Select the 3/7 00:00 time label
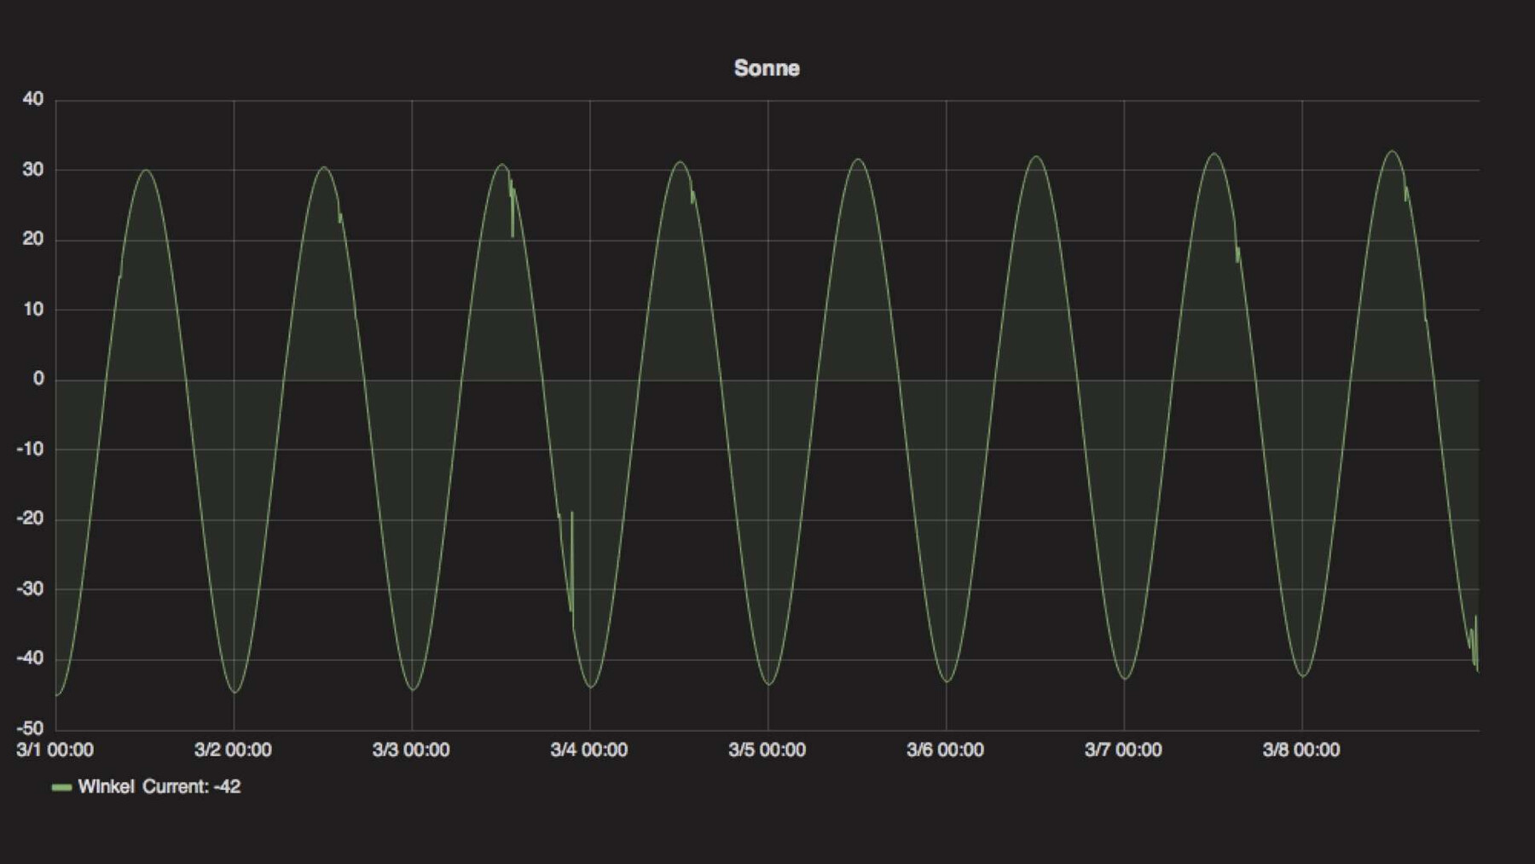 coord(1123,750)
